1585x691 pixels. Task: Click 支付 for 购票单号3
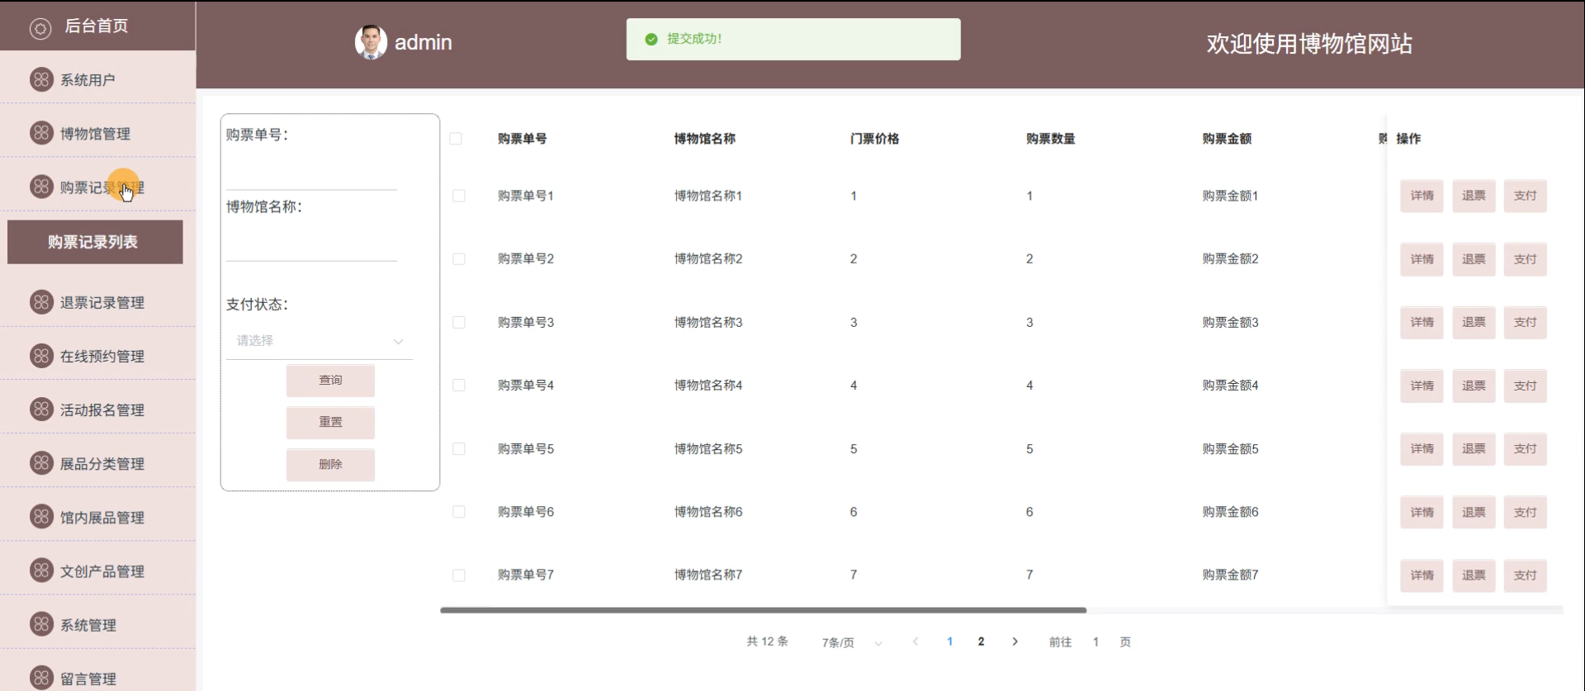pyautogui.click(x=1525, y=322)
